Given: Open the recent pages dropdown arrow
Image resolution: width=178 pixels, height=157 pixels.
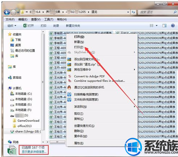Looking at the screenshot, I should [18, 12].
